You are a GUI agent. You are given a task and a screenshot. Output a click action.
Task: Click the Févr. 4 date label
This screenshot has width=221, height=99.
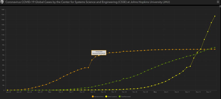tap(61, 92)
